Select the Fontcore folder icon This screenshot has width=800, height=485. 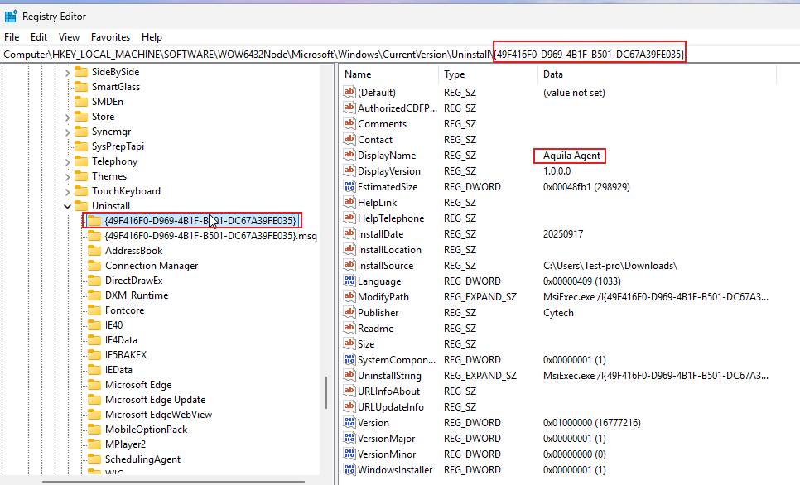click(x=94, y=310)
